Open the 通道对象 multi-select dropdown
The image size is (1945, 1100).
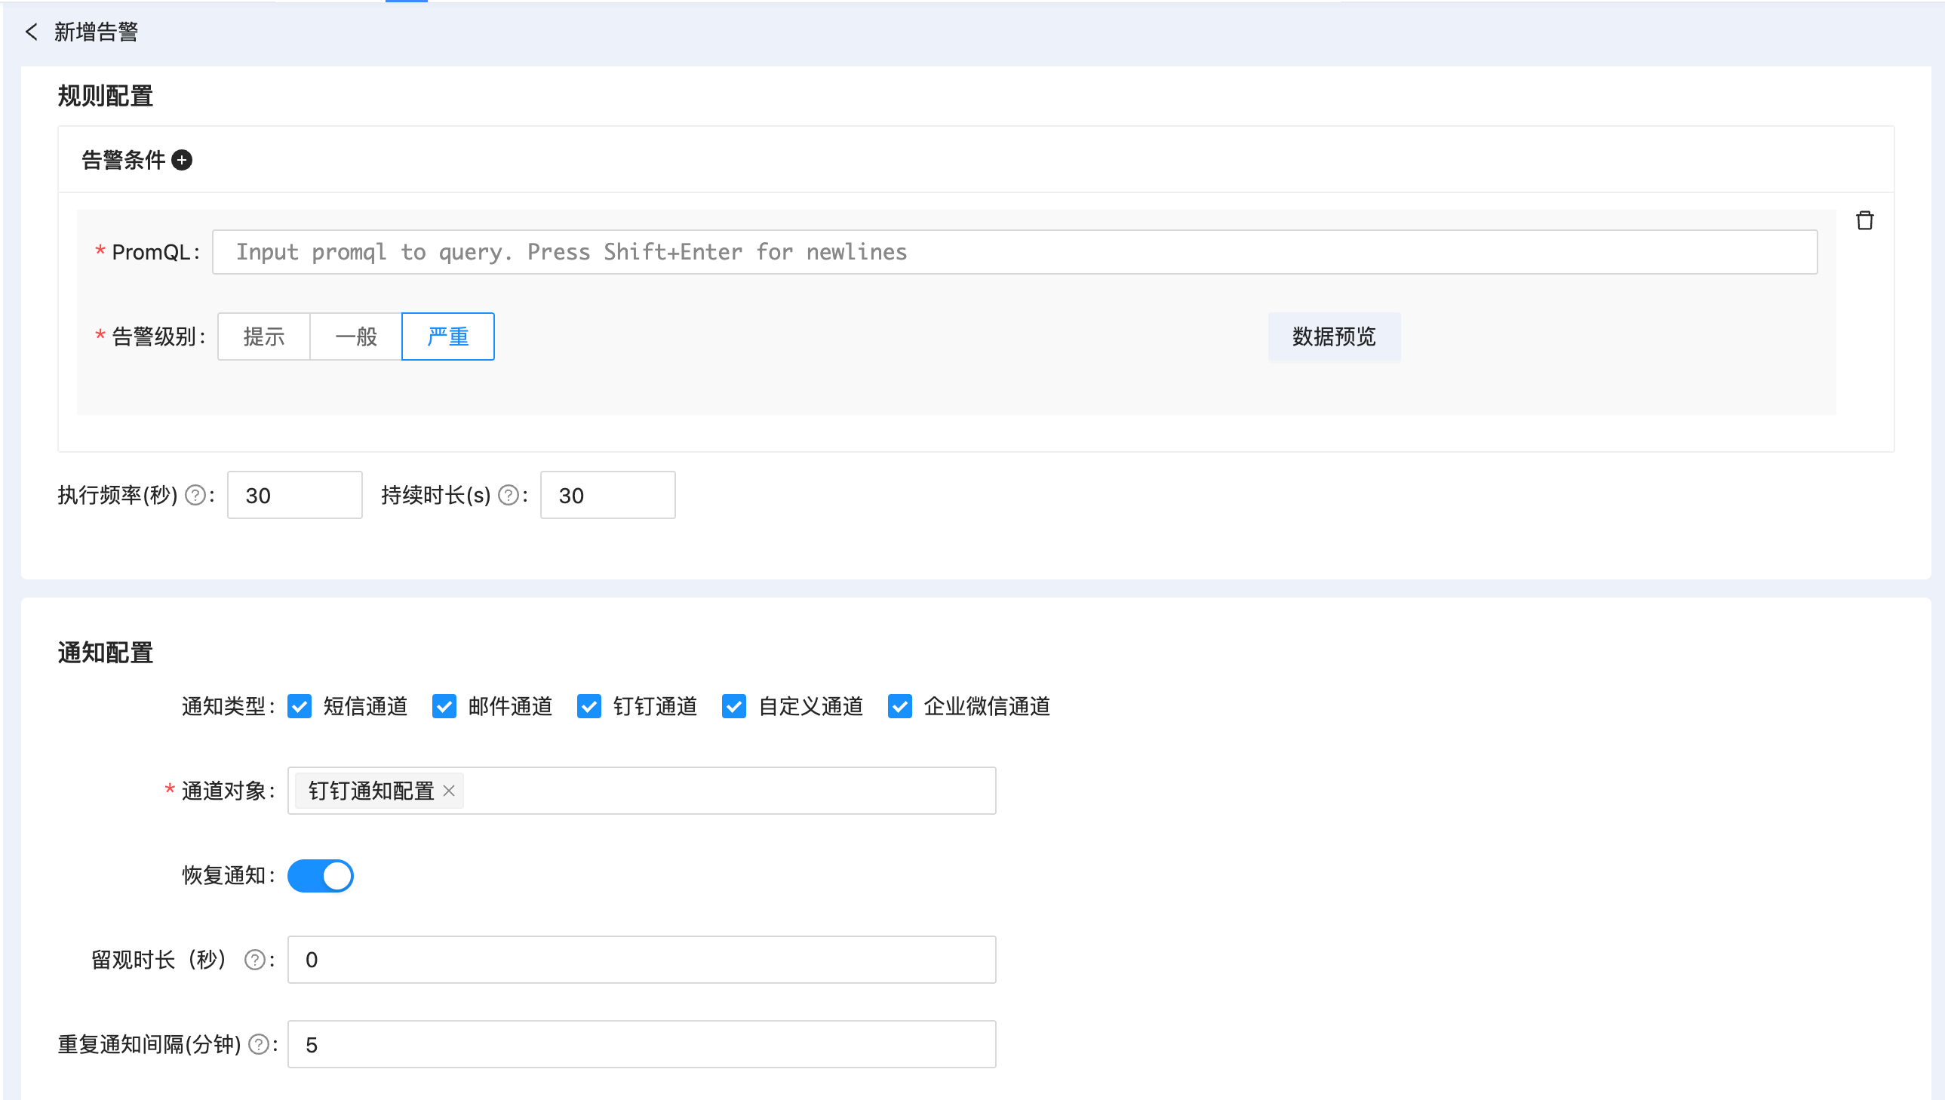tap(725, 791)
